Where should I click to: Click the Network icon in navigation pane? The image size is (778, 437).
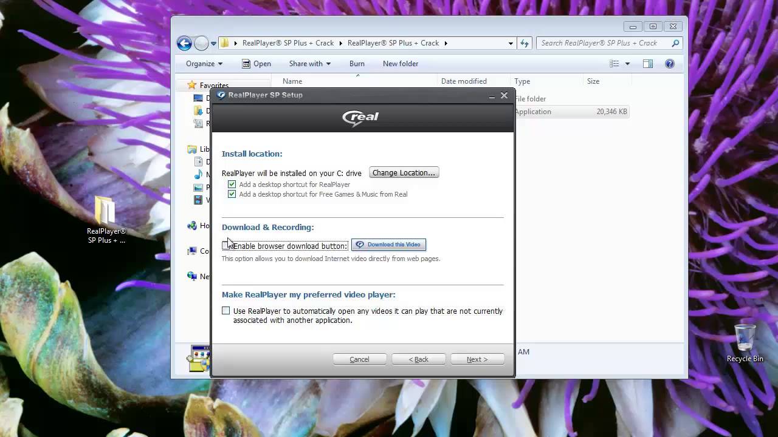[x=193, y=276]
